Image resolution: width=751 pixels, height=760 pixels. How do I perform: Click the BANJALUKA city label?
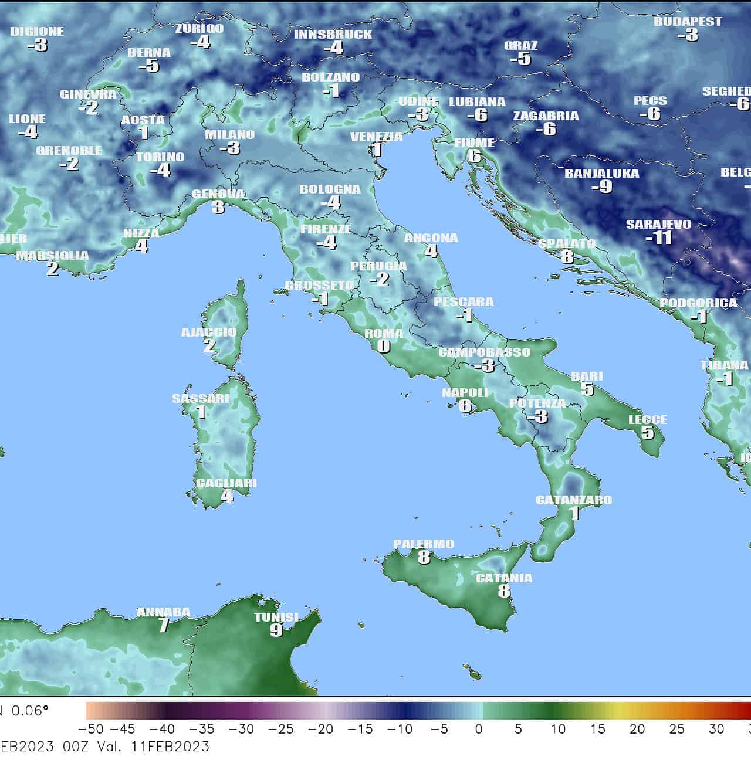602,174
